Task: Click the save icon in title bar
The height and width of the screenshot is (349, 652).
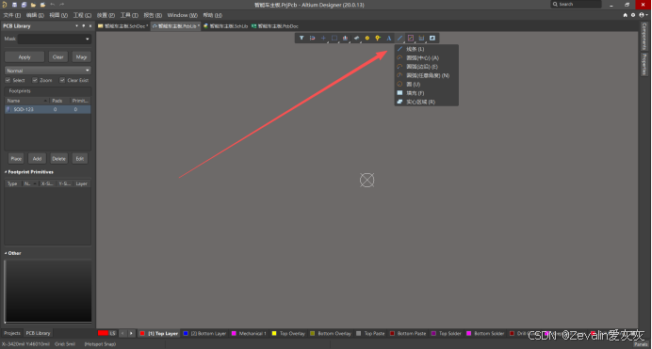Action: pos(14,5)
